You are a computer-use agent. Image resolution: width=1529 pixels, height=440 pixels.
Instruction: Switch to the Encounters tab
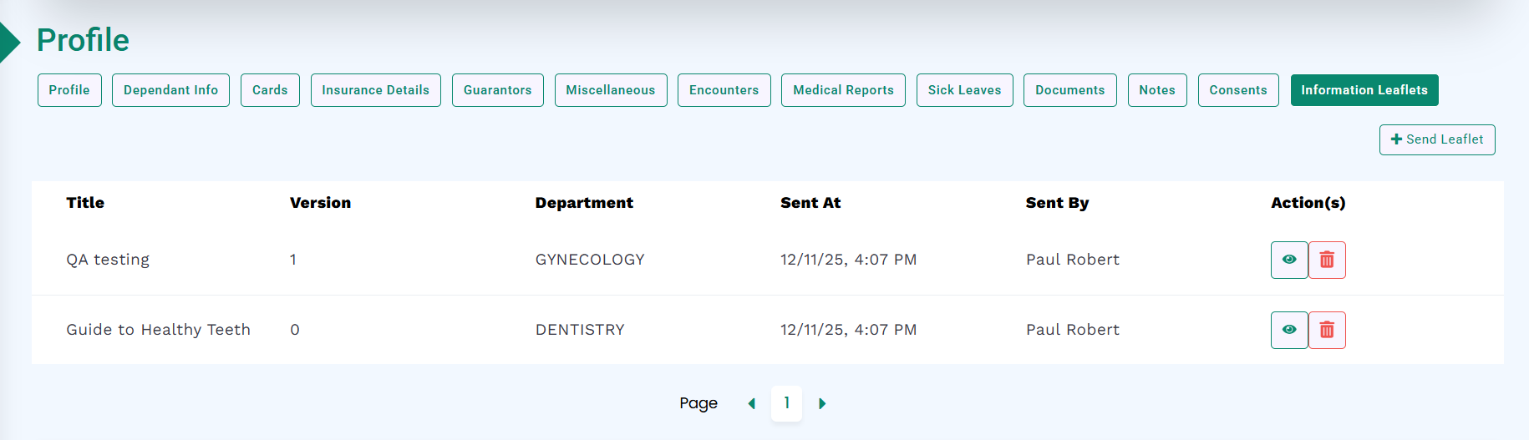click(x=724, y=90)
